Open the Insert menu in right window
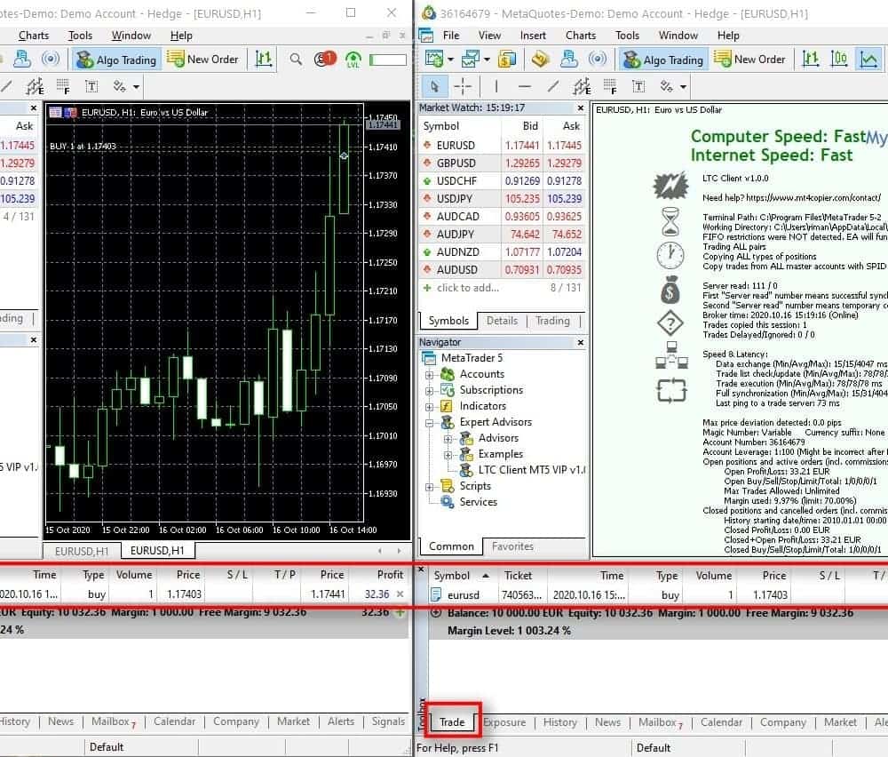This screenshot has height=757, width=888. click(533, 36)
